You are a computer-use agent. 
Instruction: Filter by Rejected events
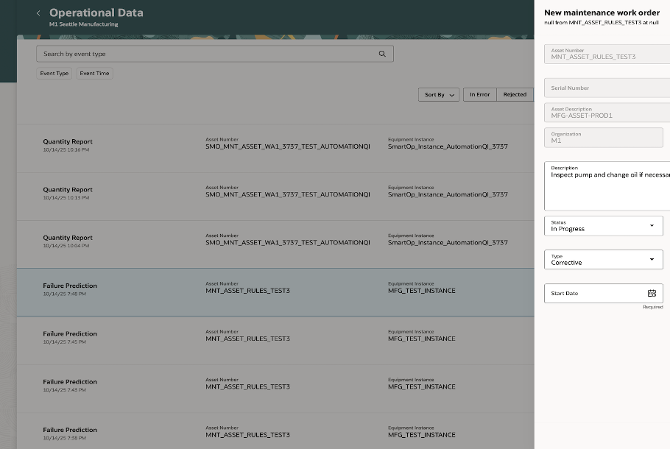(515, 94)
